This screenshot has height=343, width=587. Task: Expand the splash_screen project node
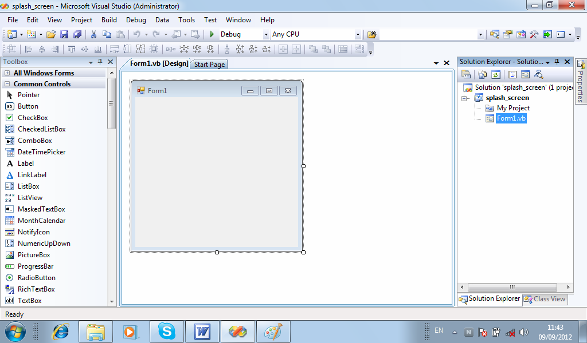pos(464,98)
